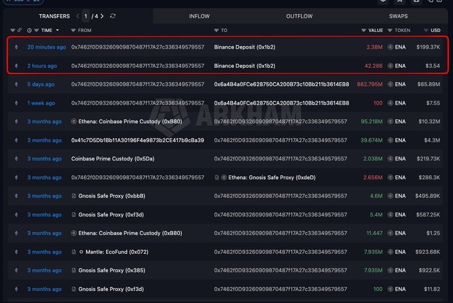Open the OUTFLOW tab
The height and width of the screenshot is (303, 453).
[x=299, y=16]
